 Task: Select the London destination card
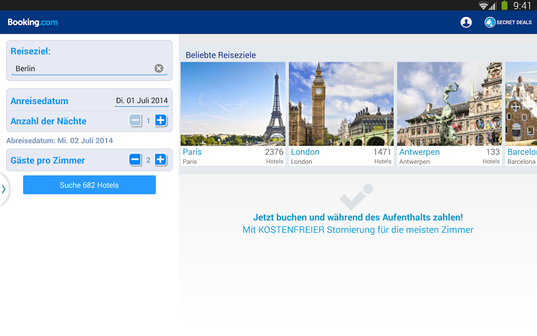coord(341,112)
